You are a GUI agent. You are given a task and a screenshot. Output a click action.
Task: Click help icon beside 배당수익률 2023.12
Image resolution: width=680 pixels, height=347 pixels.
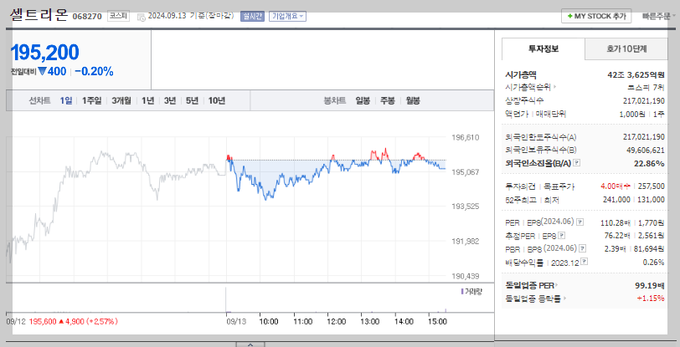pyautogui.click(x=585, y=262)
